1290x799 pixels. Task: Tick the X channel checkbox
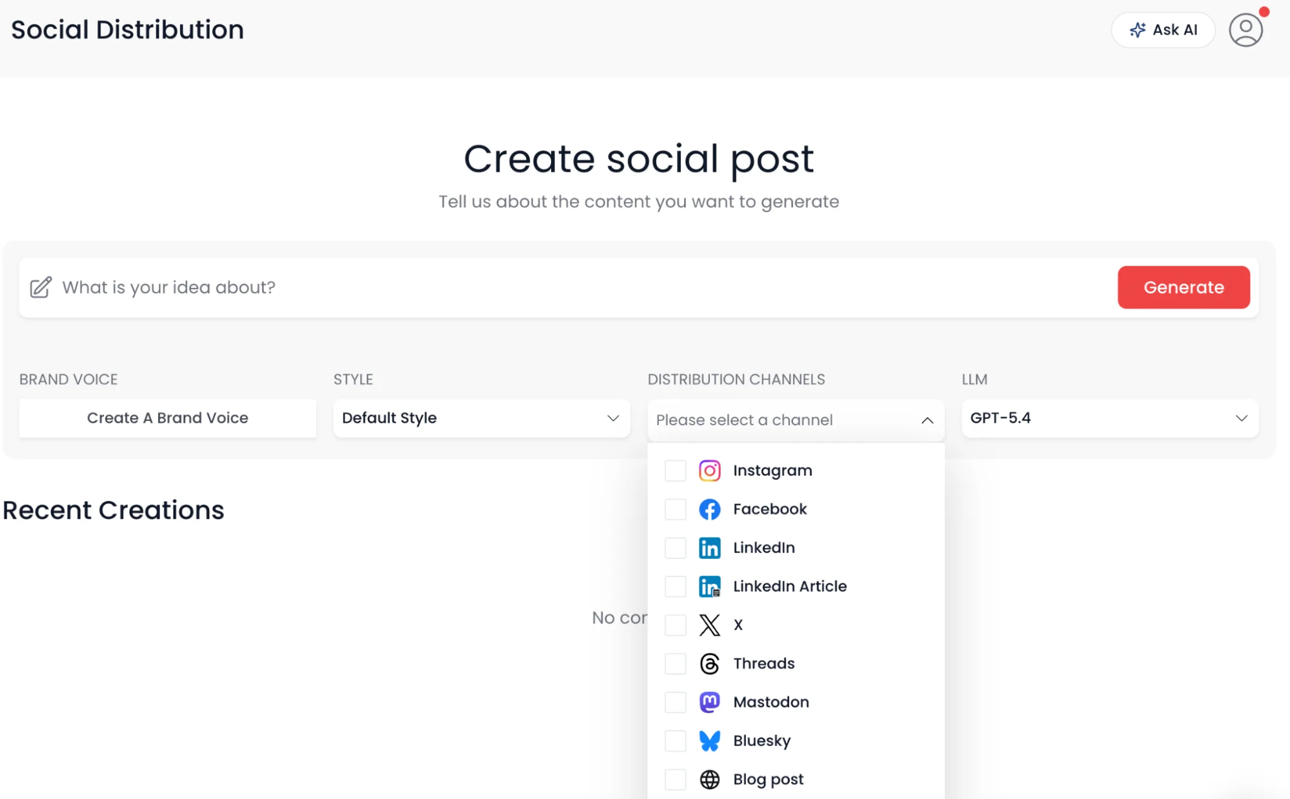pos(675,625)
